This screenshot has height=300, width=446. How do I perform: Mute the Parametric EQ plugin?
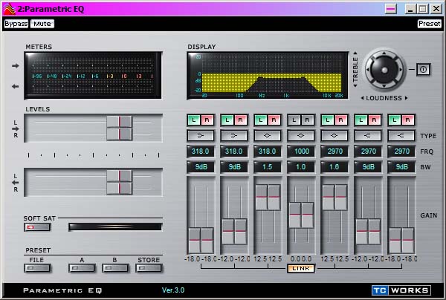tap(42, 24)
